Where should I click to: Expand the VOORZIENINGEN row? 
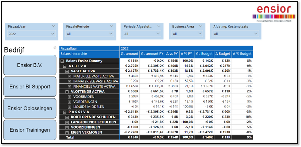[67, 127]
